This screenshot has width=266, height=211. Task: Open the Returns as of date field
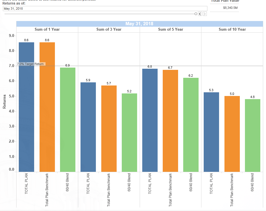(x=105, y=9)
